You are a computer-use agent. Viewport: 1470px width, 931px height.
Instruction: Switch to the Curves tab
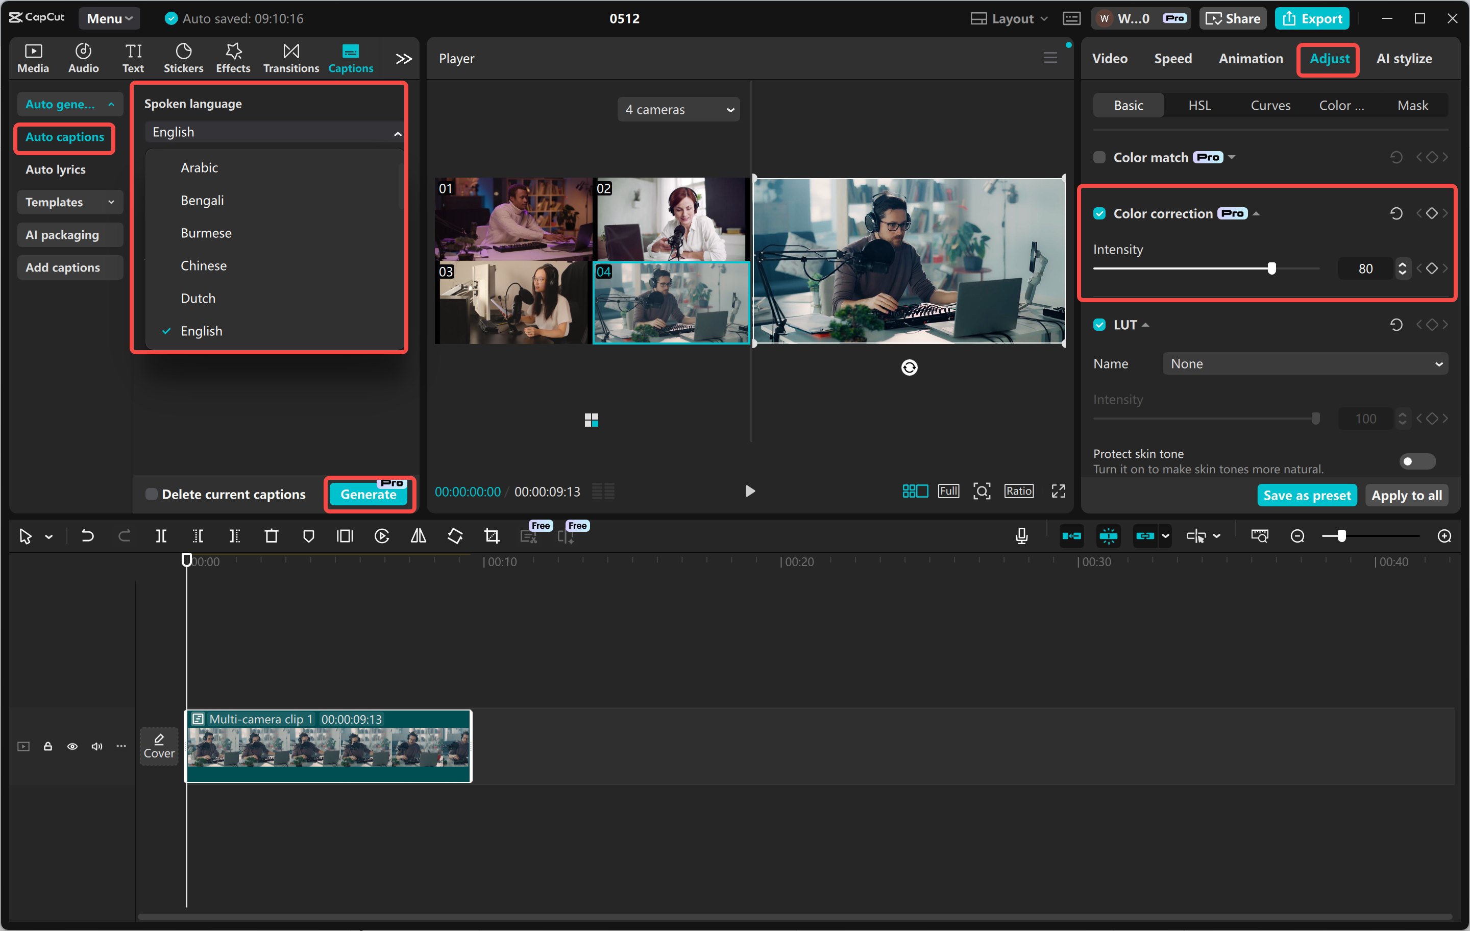[x=1270, y=105]
